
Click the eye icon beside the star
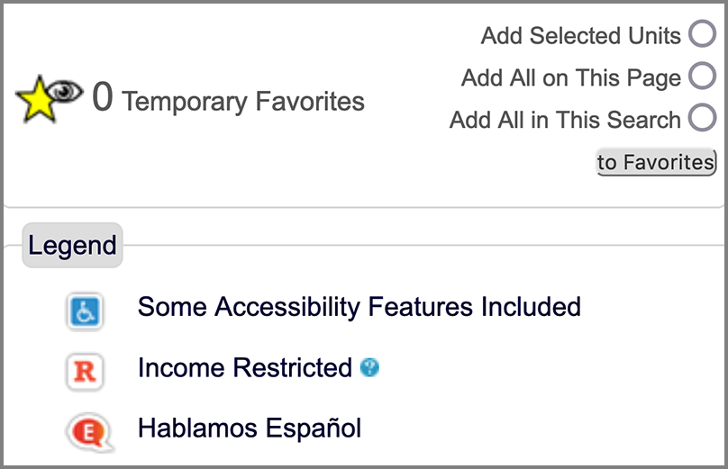(65, 90)
